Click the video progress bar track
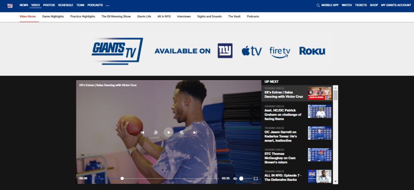 pos(170,178)
